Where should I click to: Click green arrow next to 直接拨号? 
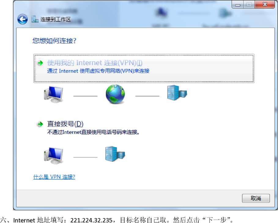click(x=40, y=124)
